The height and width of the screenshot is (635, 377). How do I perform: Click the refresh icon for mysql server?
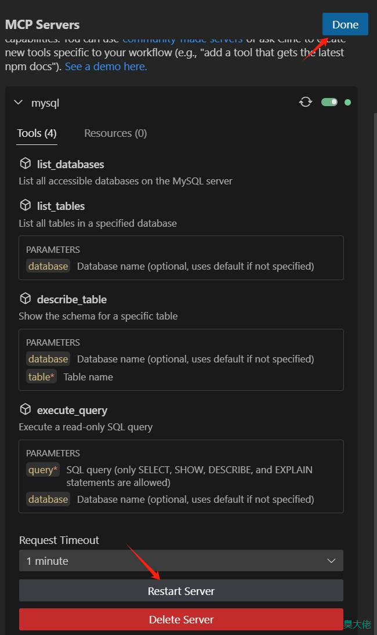[306, 102]
